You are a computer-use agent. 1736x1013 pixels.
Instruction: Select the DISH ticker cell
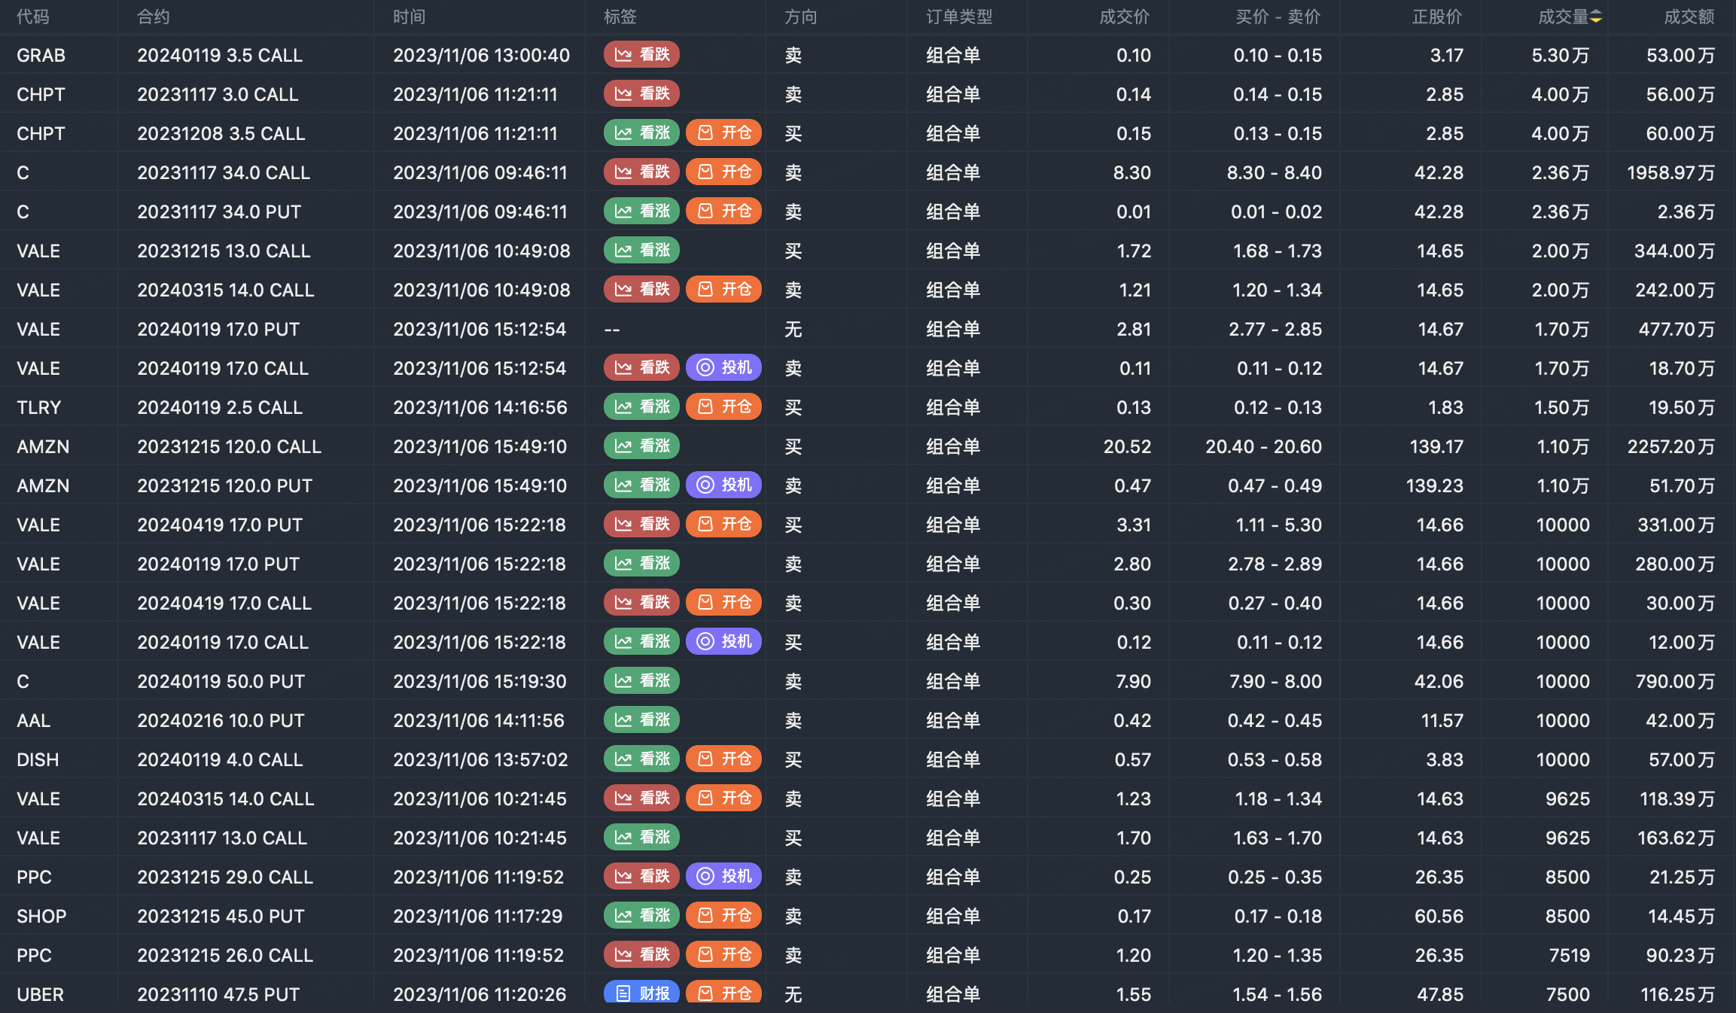click(x=38, y=759)
